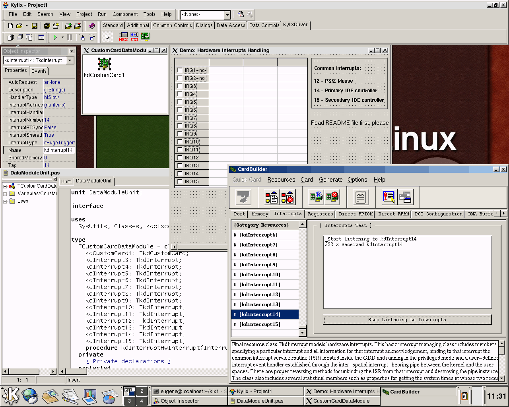Click the KDE clipboard tray icon
509x407 pixels.
pos(464,396)
